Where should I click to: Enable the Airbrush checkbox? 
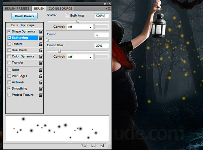[x=9, y=82]
